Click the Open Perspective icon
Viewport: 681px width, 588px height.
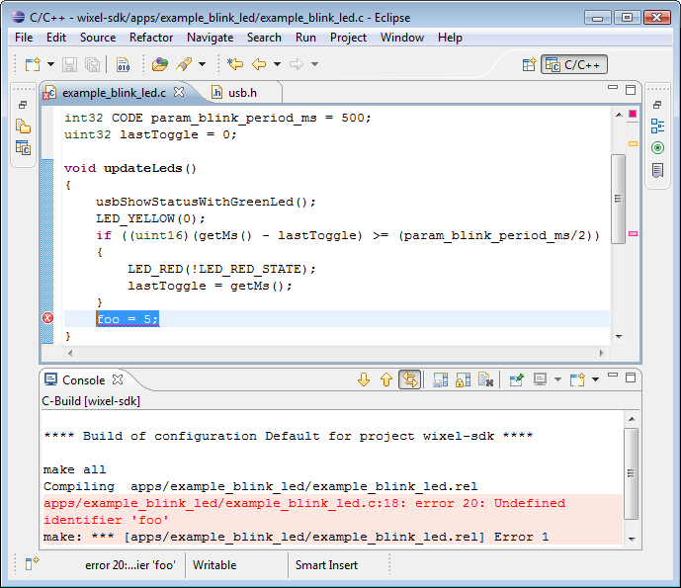pos(529,64)
